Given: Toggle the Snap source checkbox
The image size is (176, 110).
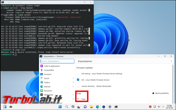Looking at the screenshot, I should 78,99.
